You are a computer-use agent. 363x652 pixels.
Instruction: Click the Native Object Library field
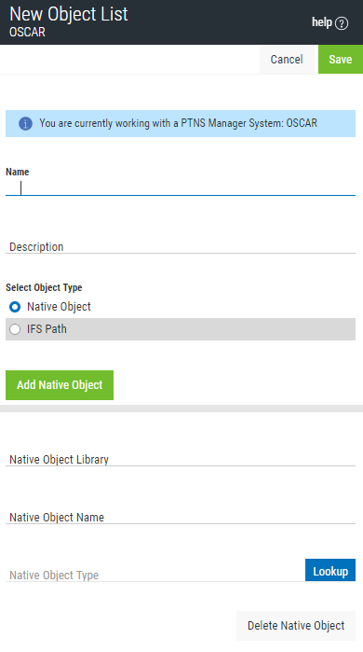pos(181,459)
